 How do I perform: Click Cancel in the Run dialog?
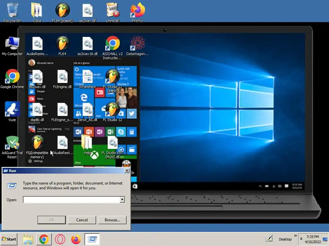(82, 220)
